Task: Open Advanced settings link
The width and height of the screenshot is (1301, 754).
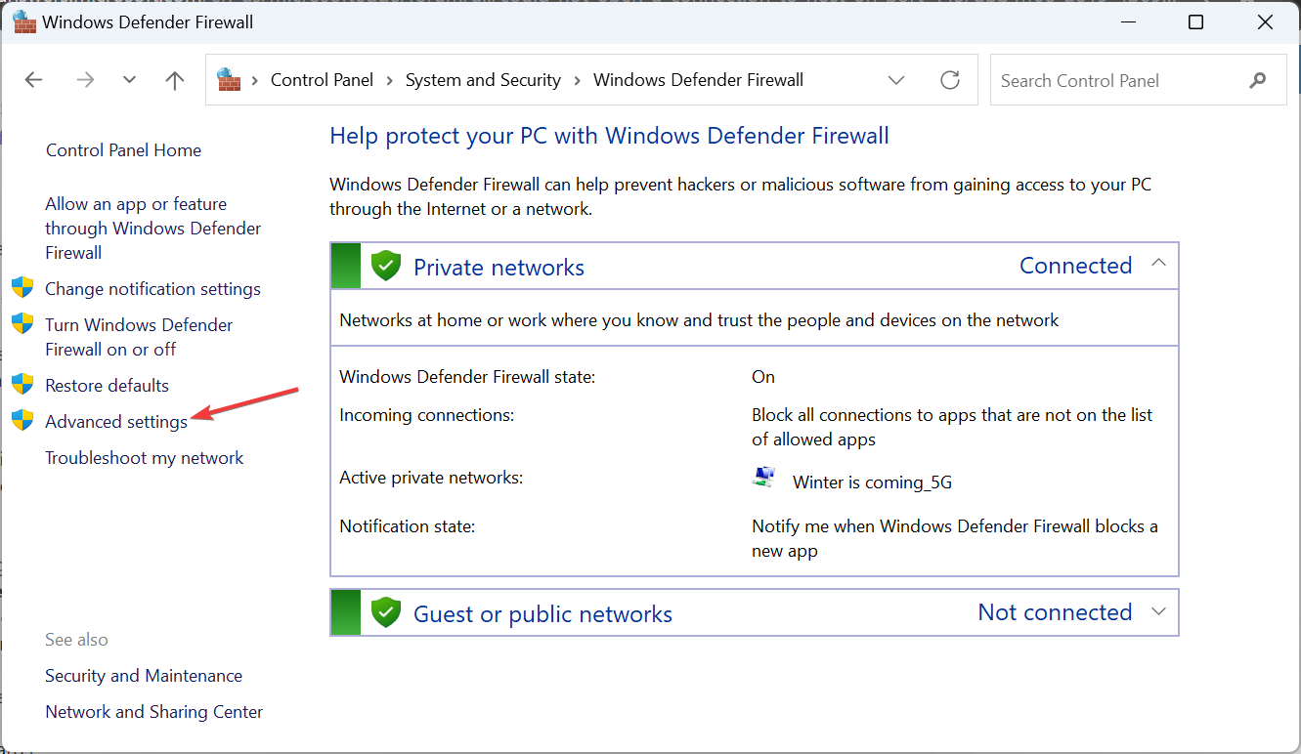Action: (116, 422)
